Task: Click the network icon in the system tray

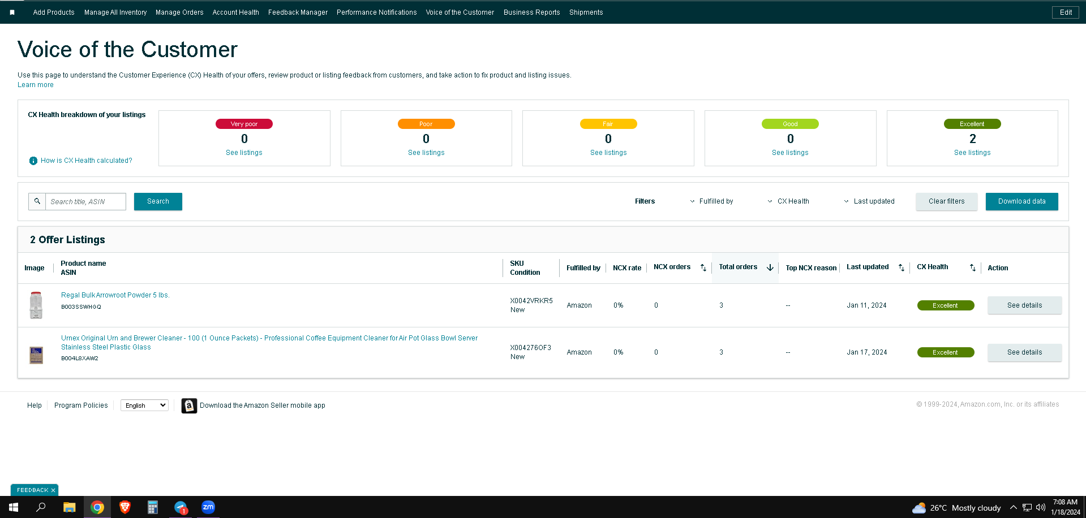Action: tap(1027, 507)
